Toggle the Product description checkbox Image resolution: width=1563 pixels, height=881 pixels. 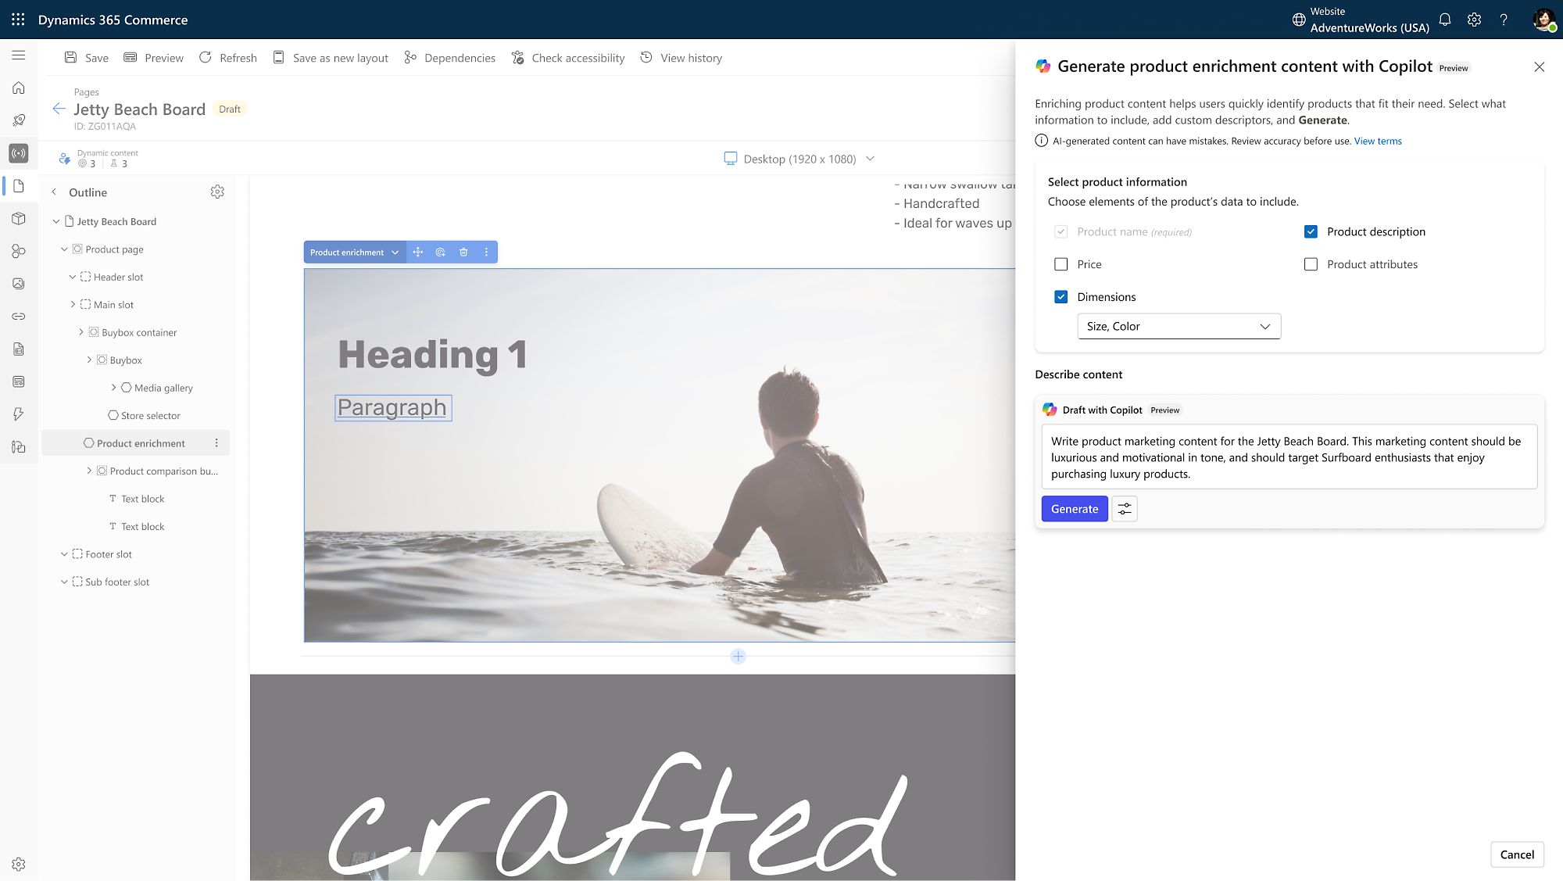[x=1310, y=231]
